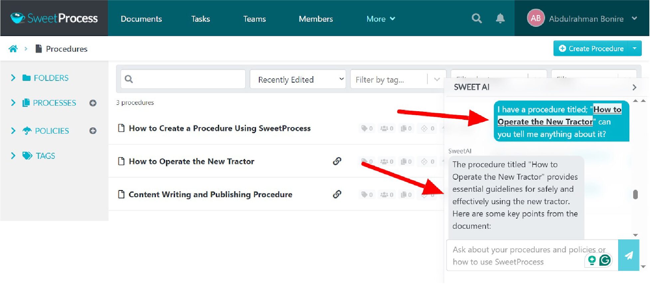Click tag count on SweetProcess procedure row

point(367,128)
